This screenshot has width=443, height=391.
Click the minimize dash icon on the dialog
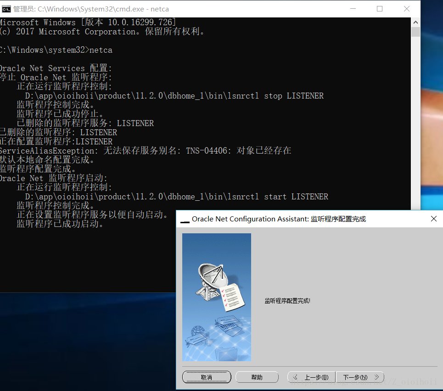(185, 220)
